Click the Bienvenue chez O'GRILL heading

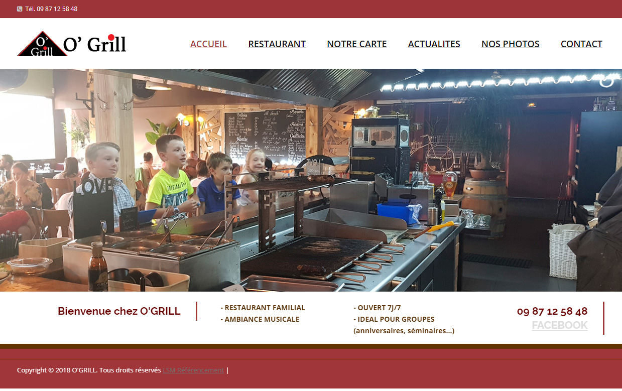(x=119, y=311)
